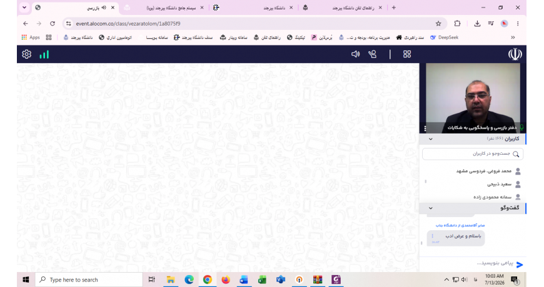Click the ministry emblem logo

515,54
